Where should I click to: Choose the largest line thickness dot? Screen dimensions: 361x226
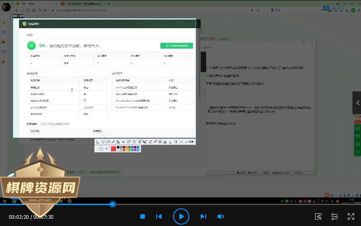tap(106, 149)
